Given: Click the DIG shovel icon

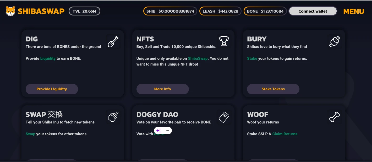Looking at the screenshot, I should pos(113,42).
